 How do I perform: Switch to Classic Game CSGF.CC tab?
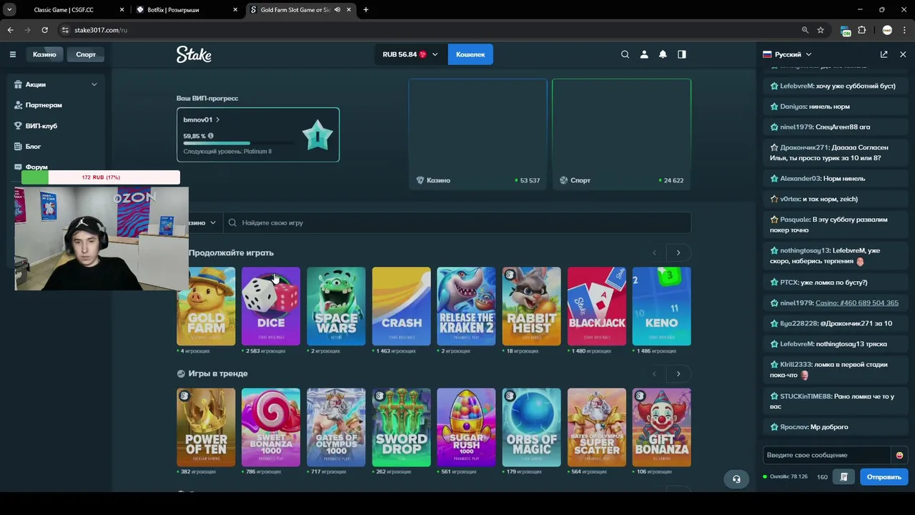(x=63, y=10)
